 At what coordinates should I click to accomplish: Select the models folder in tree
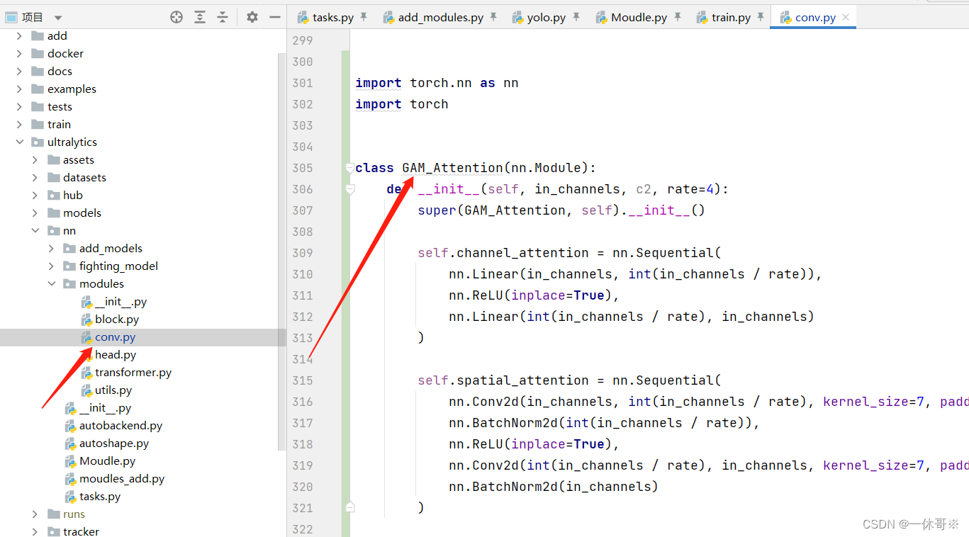tap(82, 213)
